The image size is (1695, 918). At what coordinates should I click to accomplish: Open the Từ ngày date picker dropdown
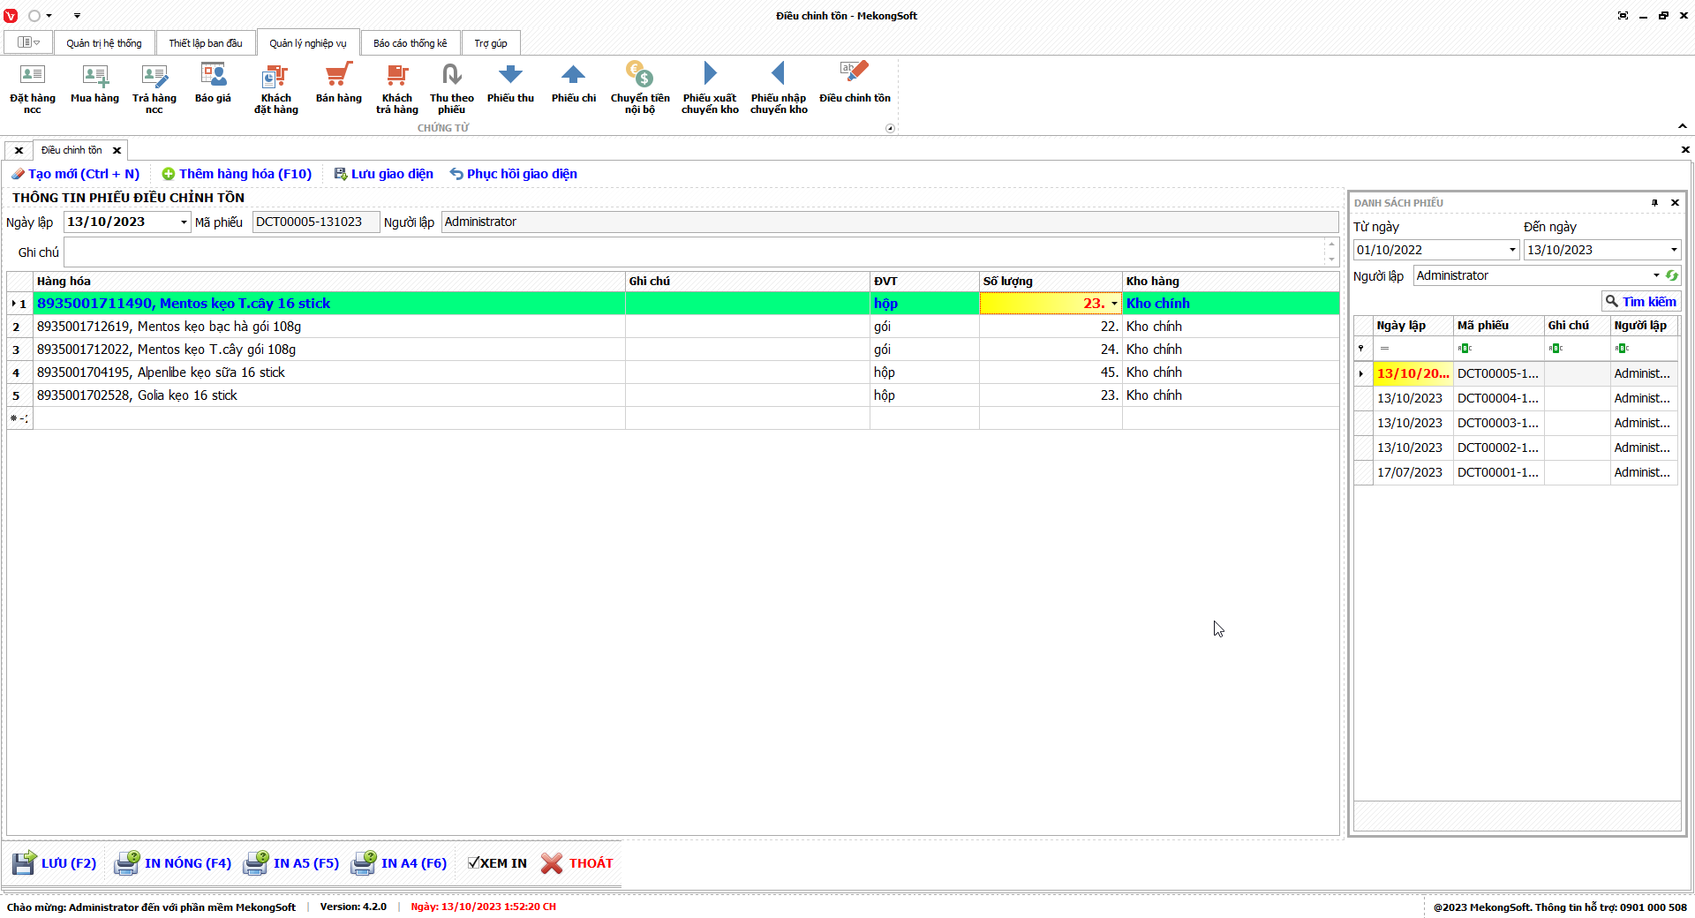point(1511,250)
